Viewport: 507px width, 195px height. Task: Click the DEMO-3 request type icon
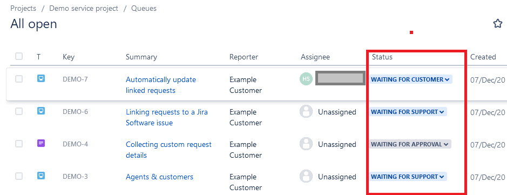coord(40,176)
